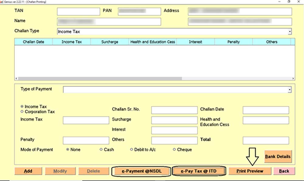Click the Modify button

click(x=60, y=171)
